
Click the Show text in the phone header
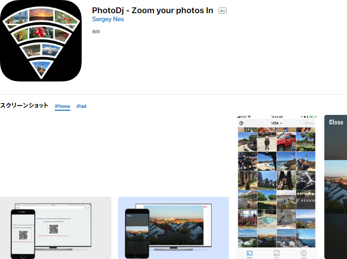tap(309, 123)
